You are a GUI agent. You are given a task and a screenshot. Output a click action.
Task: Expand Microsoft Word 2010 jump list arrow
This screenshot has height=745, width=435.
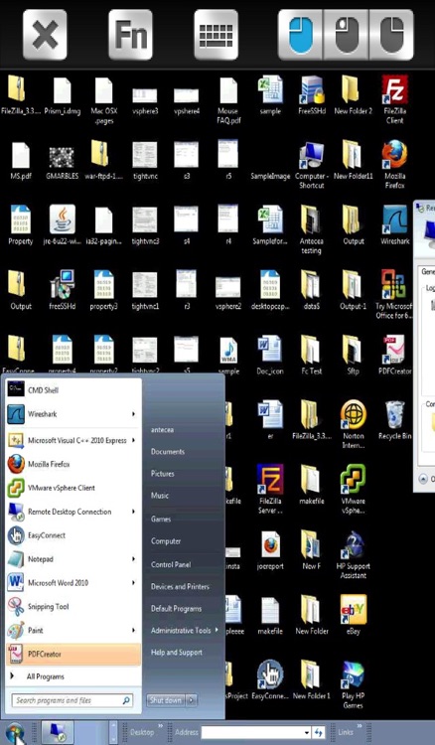point(133,583)
